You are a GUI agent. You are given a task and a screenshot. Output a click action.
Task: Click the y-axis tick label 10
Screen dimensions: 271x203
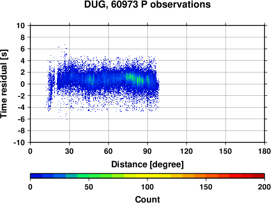tap(21, 25)
